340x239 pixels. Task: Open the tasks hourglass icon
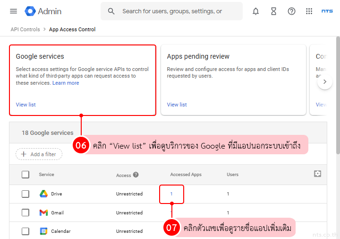273,11
